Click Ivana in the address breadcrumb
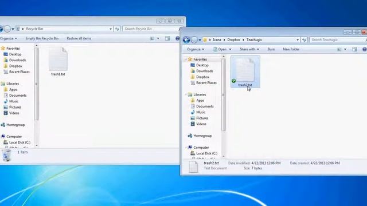Screen dimensions: 367x206 (217, 40)
